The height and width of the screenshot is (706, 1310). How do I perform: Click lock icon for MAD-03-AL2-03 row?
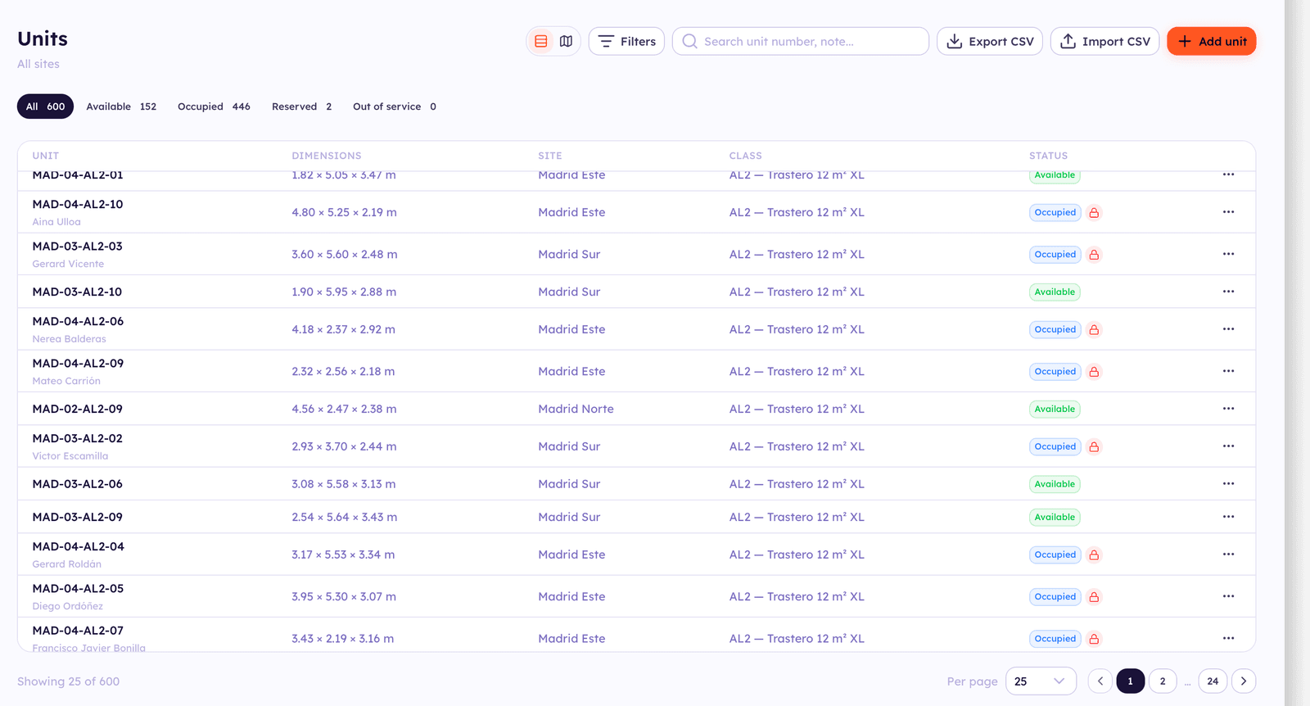point(1094,255)
